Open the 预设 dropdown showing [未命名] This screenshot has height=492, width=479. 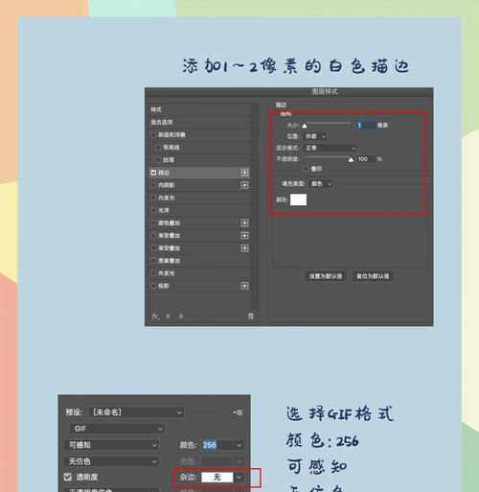point(136,412)
